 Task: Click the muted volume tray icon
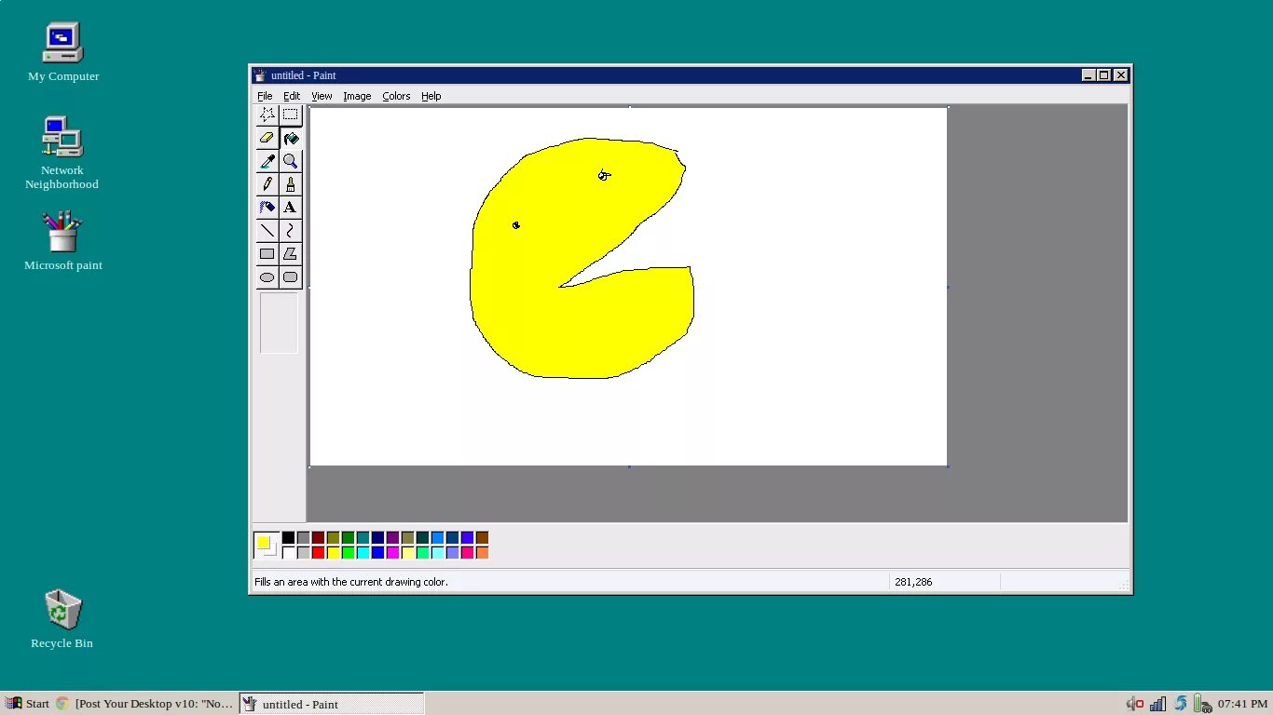point(1134,704)
